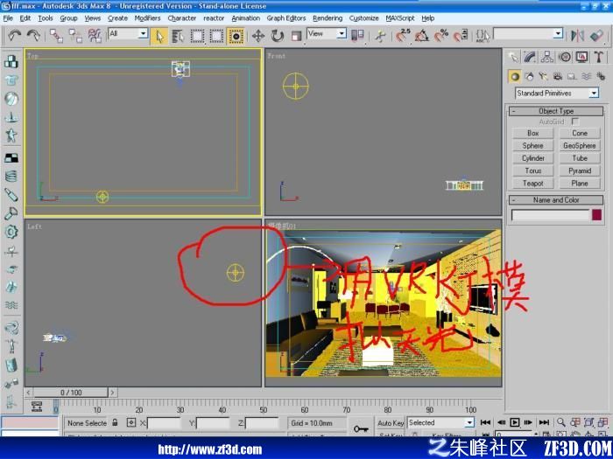Switch to the Hierarchy panel tab
The width and height of the screenshot is (613, 459).
click(x=547, y=57)
